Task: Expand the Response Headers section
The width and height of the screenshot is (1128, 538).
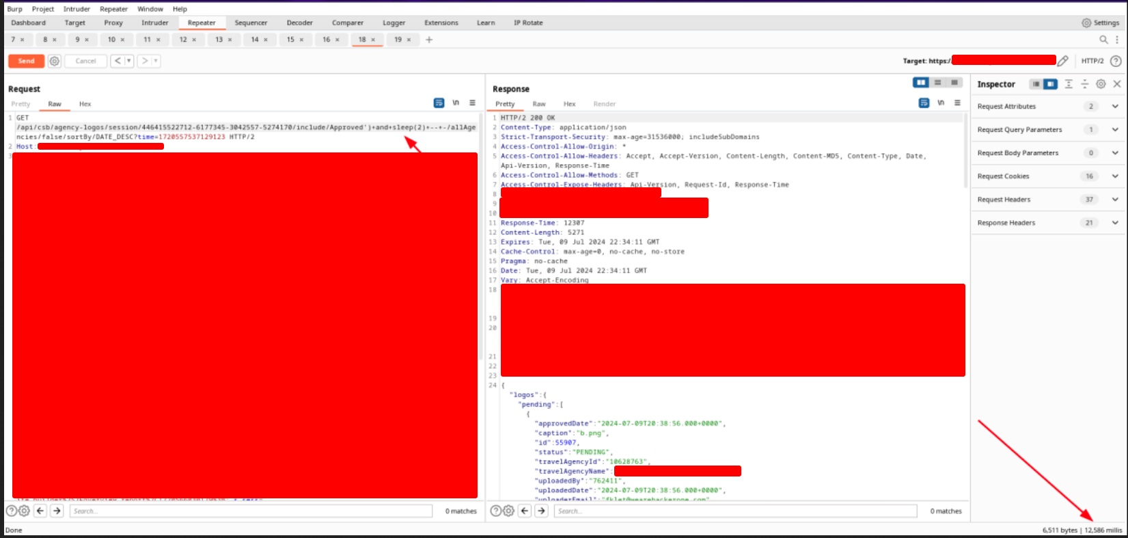Action: (1115, 223)
